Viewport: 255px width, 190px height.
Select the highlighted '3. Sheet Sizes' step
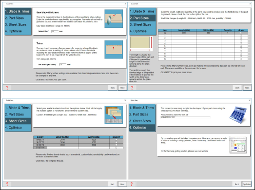18,121
